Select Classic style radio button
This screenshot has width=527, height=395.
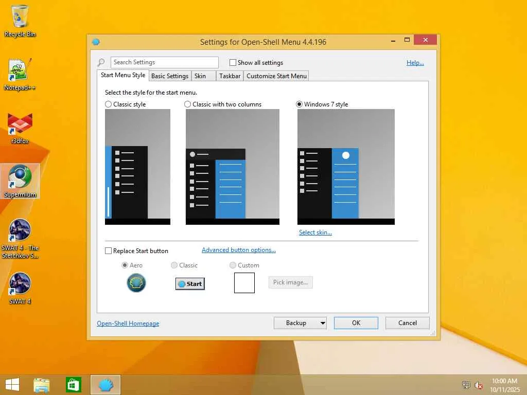(108, 104)
